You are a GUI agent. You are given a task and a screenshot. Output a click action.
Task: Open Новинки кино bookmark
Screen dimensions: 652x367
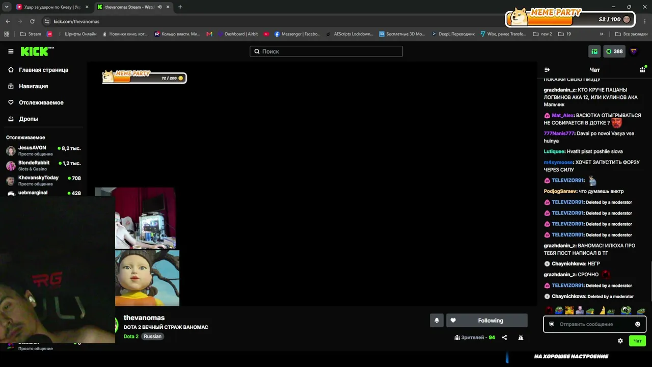coord(125,34)
